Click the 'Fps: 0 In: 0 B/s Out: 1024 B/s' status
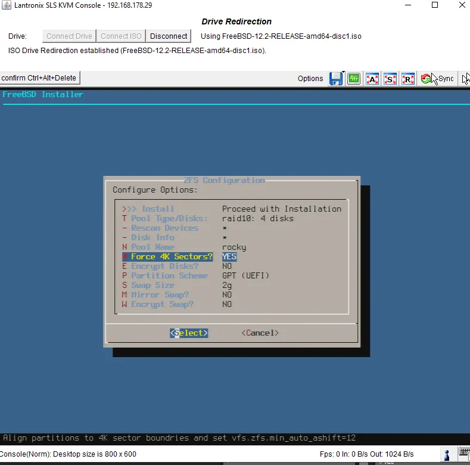Image resolution: width=470 pixels, height=465 pixels. click(x=366, y=454)
